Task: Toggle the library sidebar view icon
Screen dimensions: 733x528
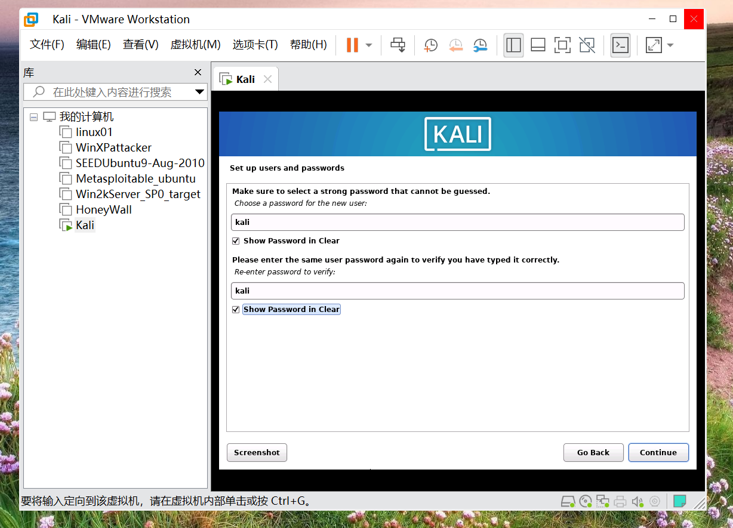Action: 513,45
